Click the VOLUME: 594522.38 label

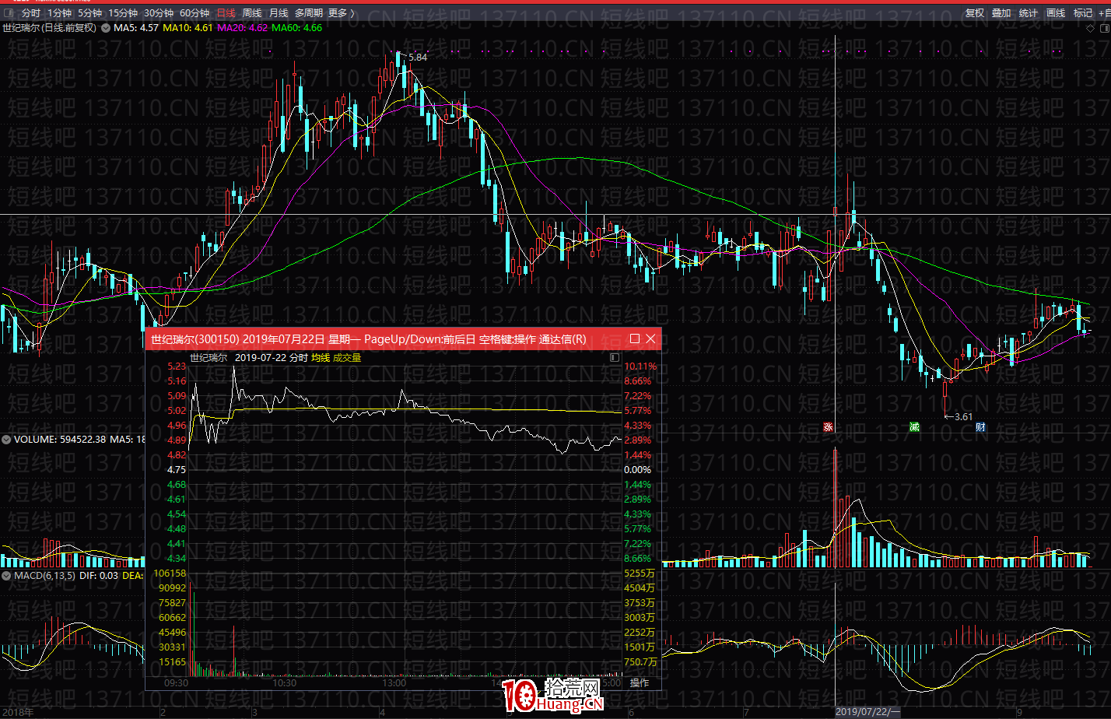point(59,440)
